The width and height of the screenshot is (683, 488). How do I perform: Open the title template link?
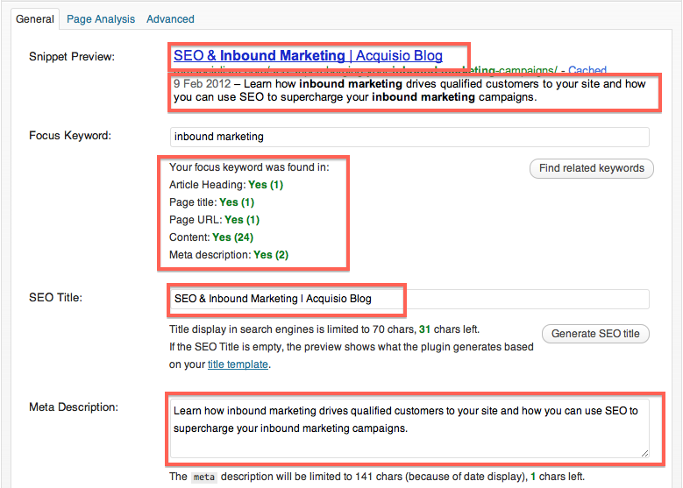coord(238,364)
